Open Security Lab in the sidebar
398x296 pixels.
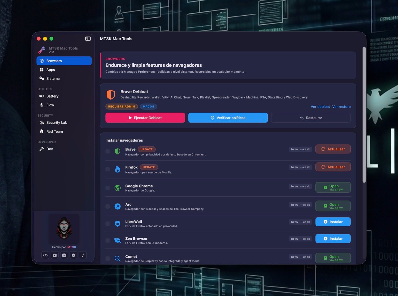pyautogui.click(x=64, y=123)
